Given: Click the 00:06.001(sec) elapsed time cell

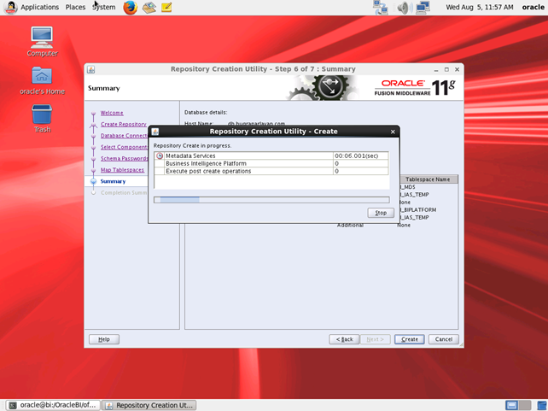Looking at the screenshot, I should 361,156.
